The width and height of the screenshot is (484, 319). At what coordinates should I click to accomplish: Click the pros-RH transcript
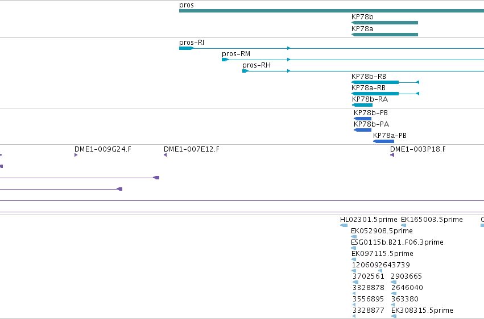[363, 71]
